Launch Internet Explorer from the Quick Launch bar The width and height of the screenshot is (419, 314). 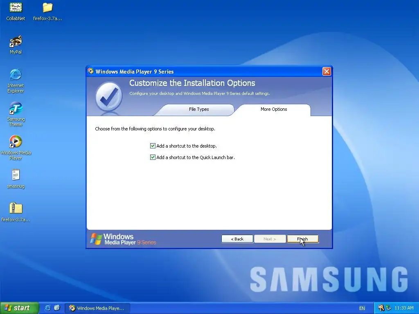pos(47,308)
